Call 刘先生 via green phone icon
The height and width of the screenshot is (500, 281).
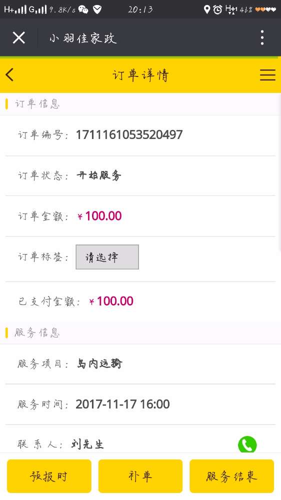[x=247, y=444]
